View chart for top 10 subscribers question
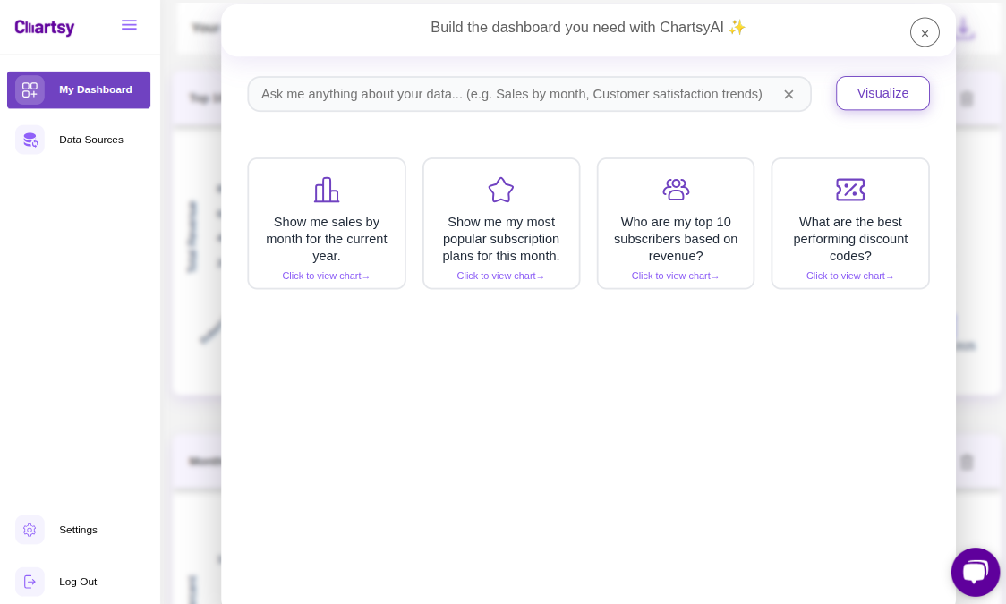Screen dimensions: 1006x604 coord(675,276)
